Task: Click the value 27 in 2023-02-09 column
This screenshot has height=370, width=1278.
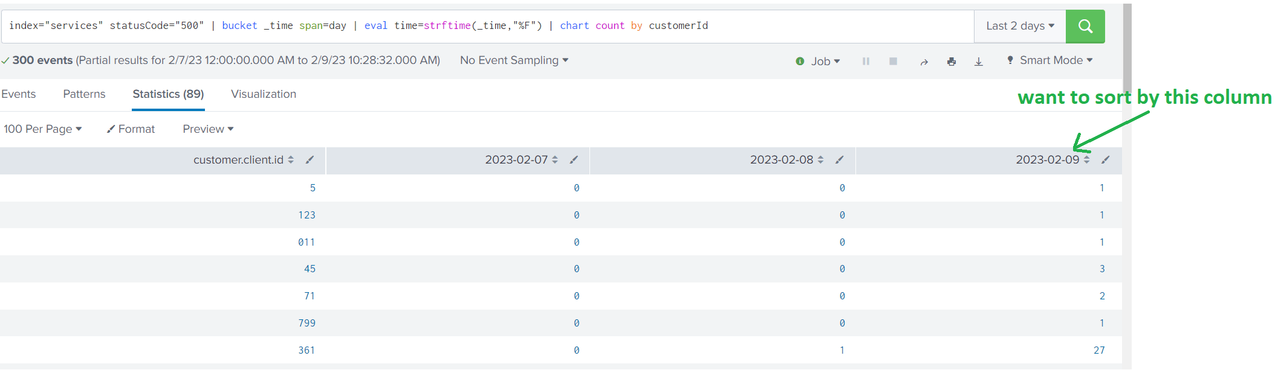Action: pyautogui.click(x=1099, y=350)
